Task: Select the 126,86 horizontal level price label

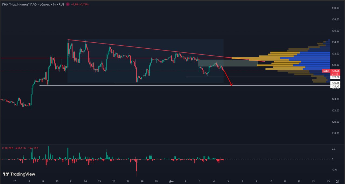Action: coord(336,83)
